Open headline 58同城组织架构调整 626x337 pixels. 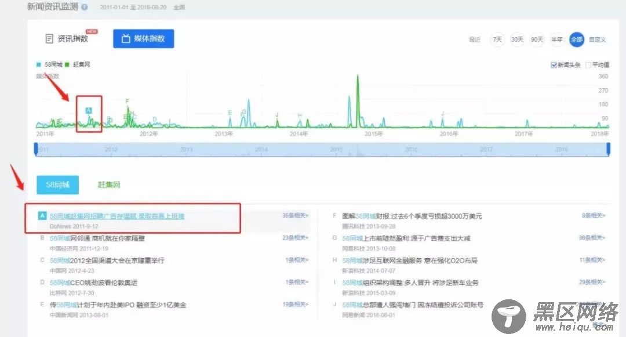tap(410, 282)
